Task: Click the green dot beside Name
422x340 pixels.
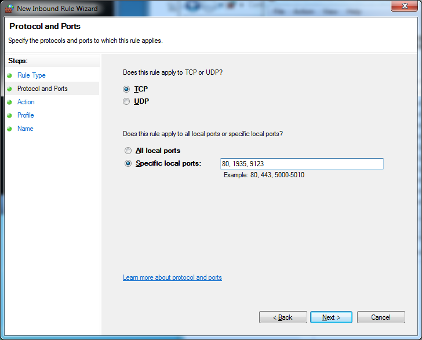Action: [9, 129]
